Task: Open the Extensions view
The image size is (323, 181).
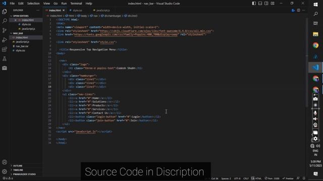Action: [5, 49]
